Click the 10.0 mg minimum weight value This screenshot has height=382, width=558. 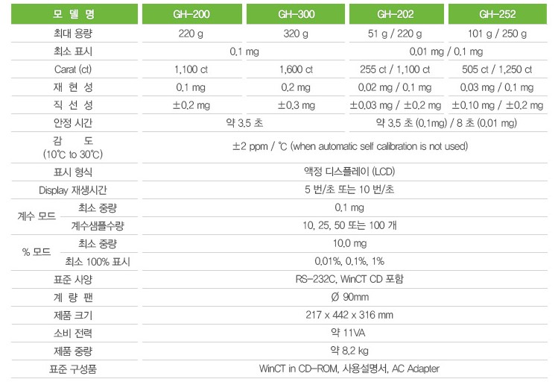[x=350, y=243]
